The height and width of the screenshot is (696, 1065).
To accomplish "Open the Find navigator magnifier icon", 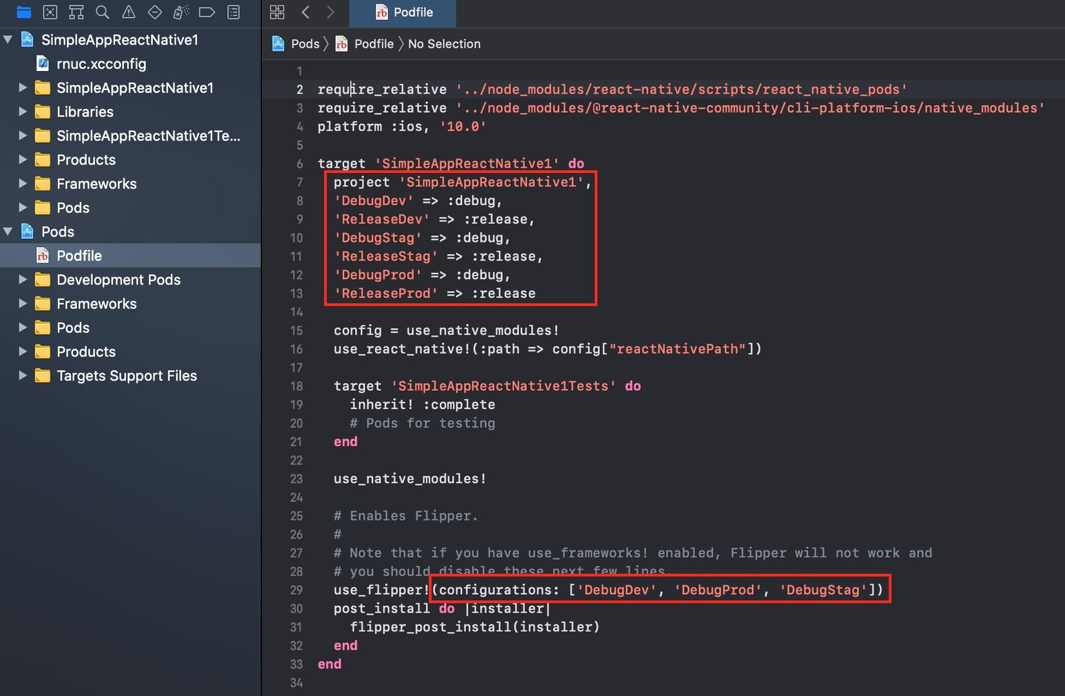I will pos(102,12).
